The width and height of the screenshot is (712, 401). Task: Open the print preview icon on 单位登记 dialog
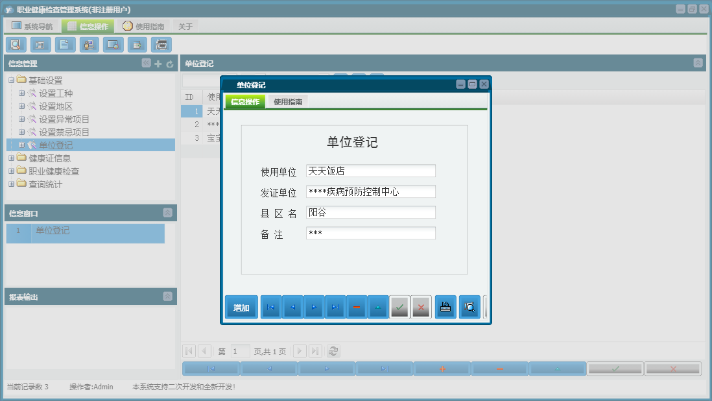click(x=469, y=307)
